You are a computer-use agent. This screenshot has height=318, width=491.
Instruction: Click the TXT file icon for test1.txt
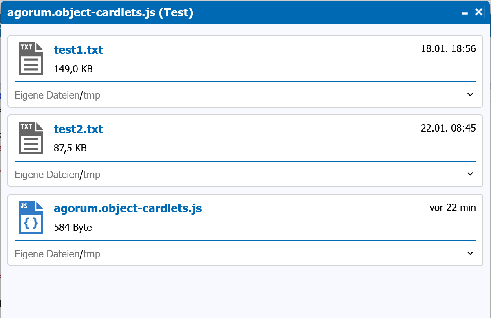31,59
